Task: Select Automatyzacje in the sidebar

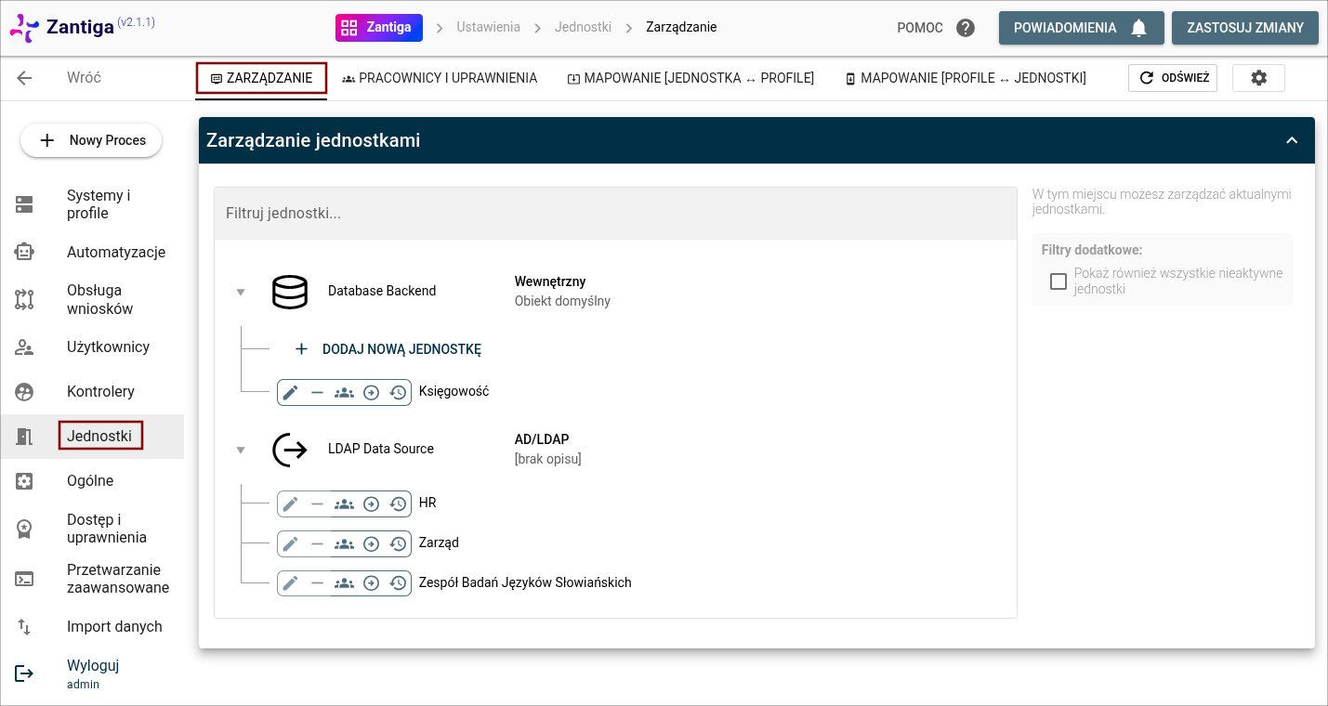Action: tap(116, 252)
